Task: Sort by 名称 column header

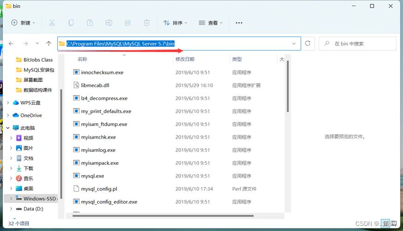Action: (82, 59)
